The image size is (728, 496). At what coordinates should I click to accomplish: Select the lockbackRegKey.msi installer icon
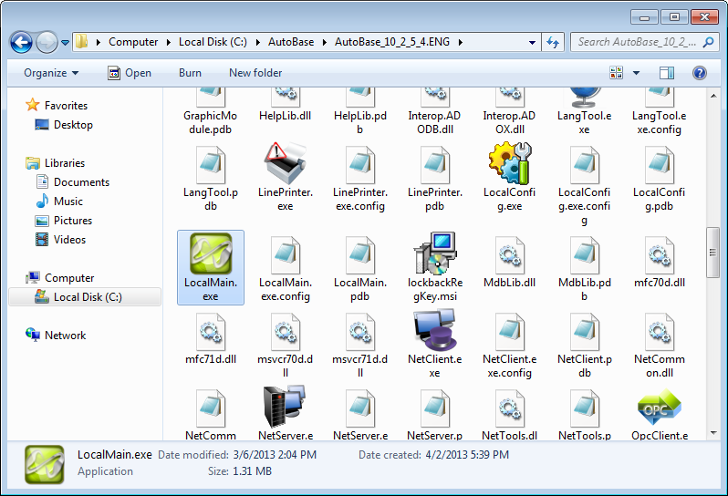434,254
